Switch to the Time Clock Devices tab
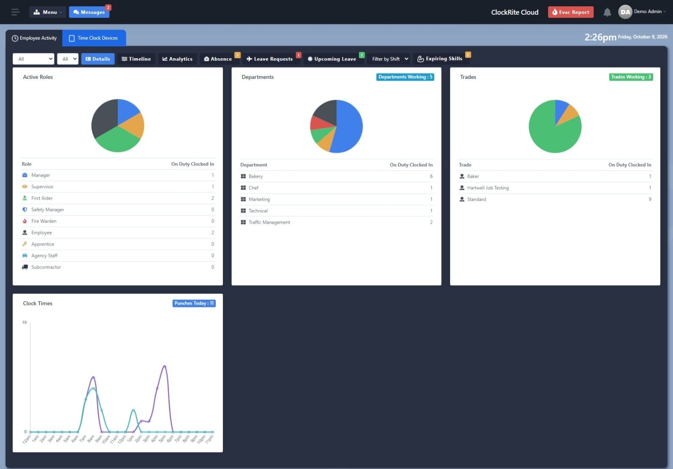 pos(94,38)
